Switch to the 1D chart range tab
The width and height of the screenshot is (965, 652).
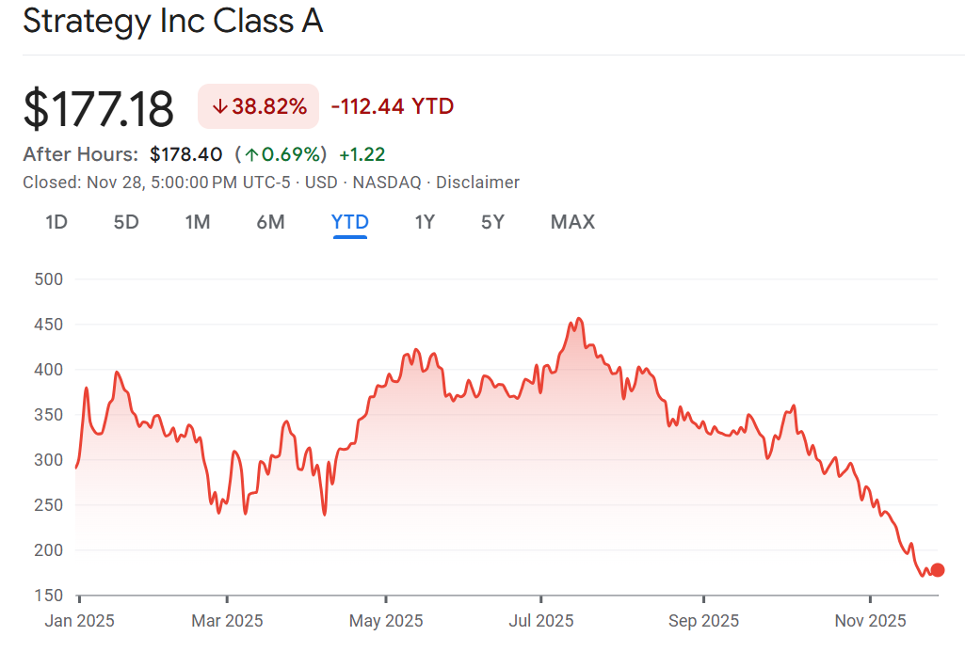(56, 222)
